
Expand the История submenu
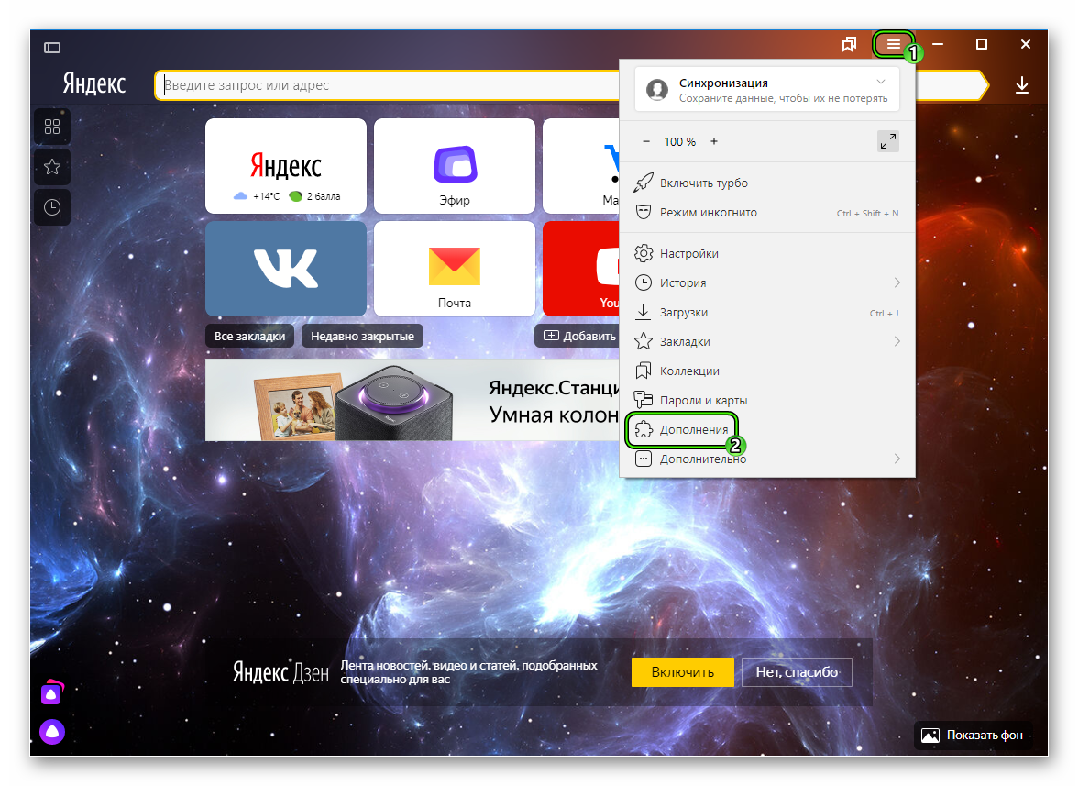tap(896, 282)
